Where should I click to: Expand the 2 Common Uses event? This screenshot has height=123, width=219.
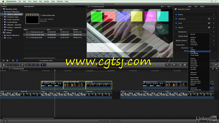pyautogui.click(x=3, y=17)
